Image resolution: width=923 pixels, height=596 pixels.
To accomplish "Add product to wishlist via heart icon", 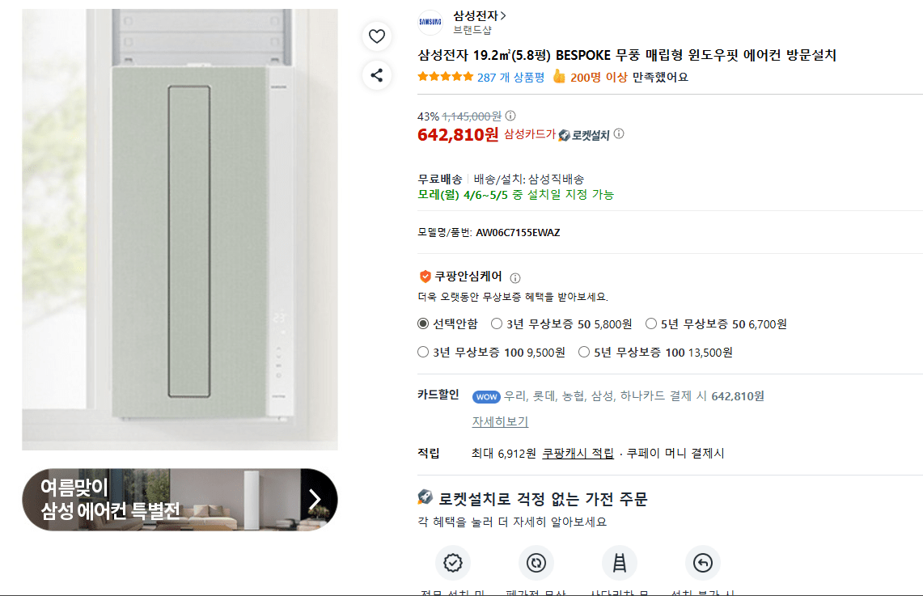I will coord(377,36).
